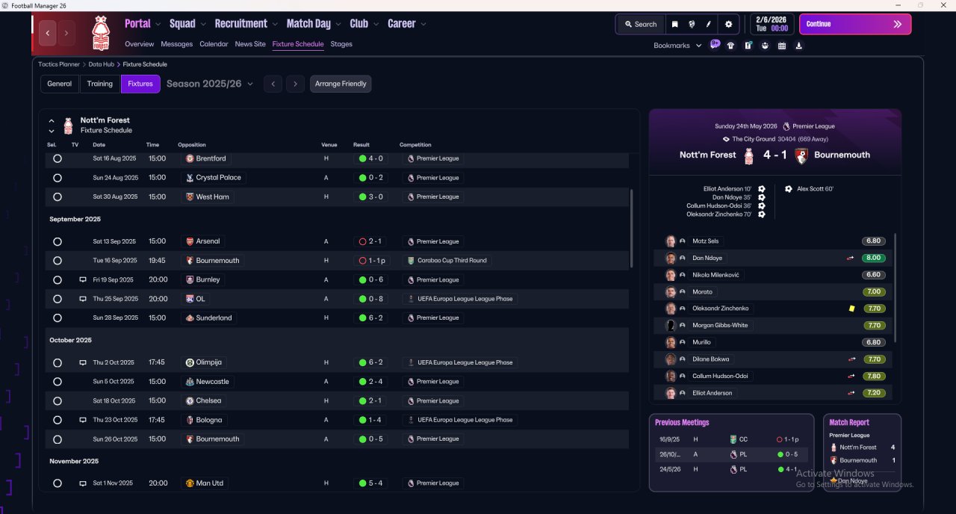Select the West Ham fixture radio button
The image size is (956, 514).
point(58,197)
